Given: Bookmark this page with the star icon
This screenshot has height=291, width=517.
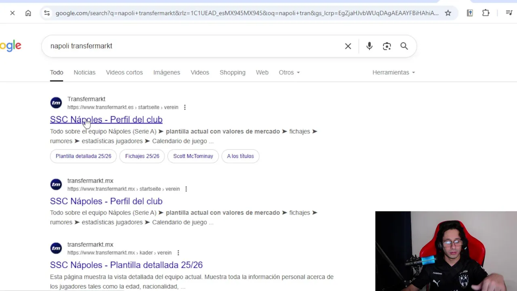Looking at the screenshot, I should [448, 13].
